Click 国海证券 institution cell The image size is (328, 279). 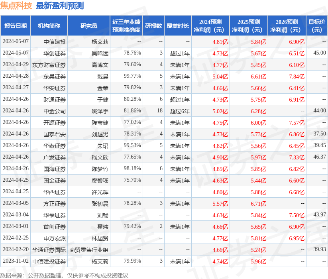coord(55,169)
